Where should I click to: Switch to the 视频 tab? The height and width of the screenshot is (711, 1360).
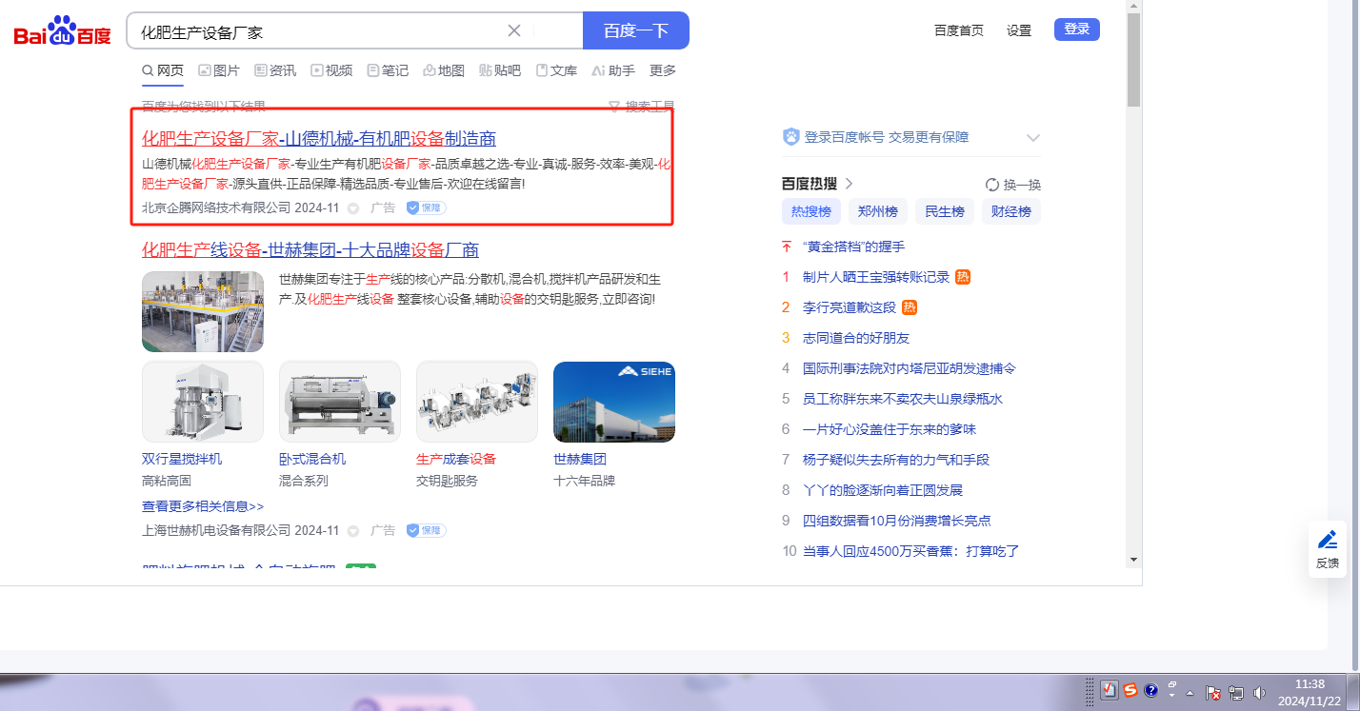(331, 70)
